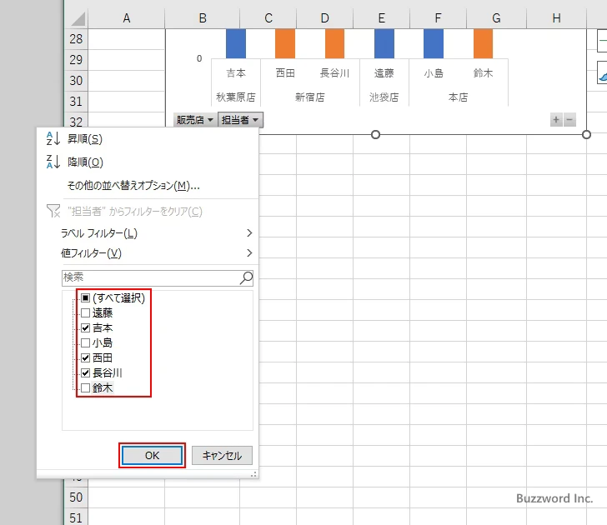Uncheck the 吉本 checkbox
The width and height of the screenshot is (607, 525).
(86, 328)
